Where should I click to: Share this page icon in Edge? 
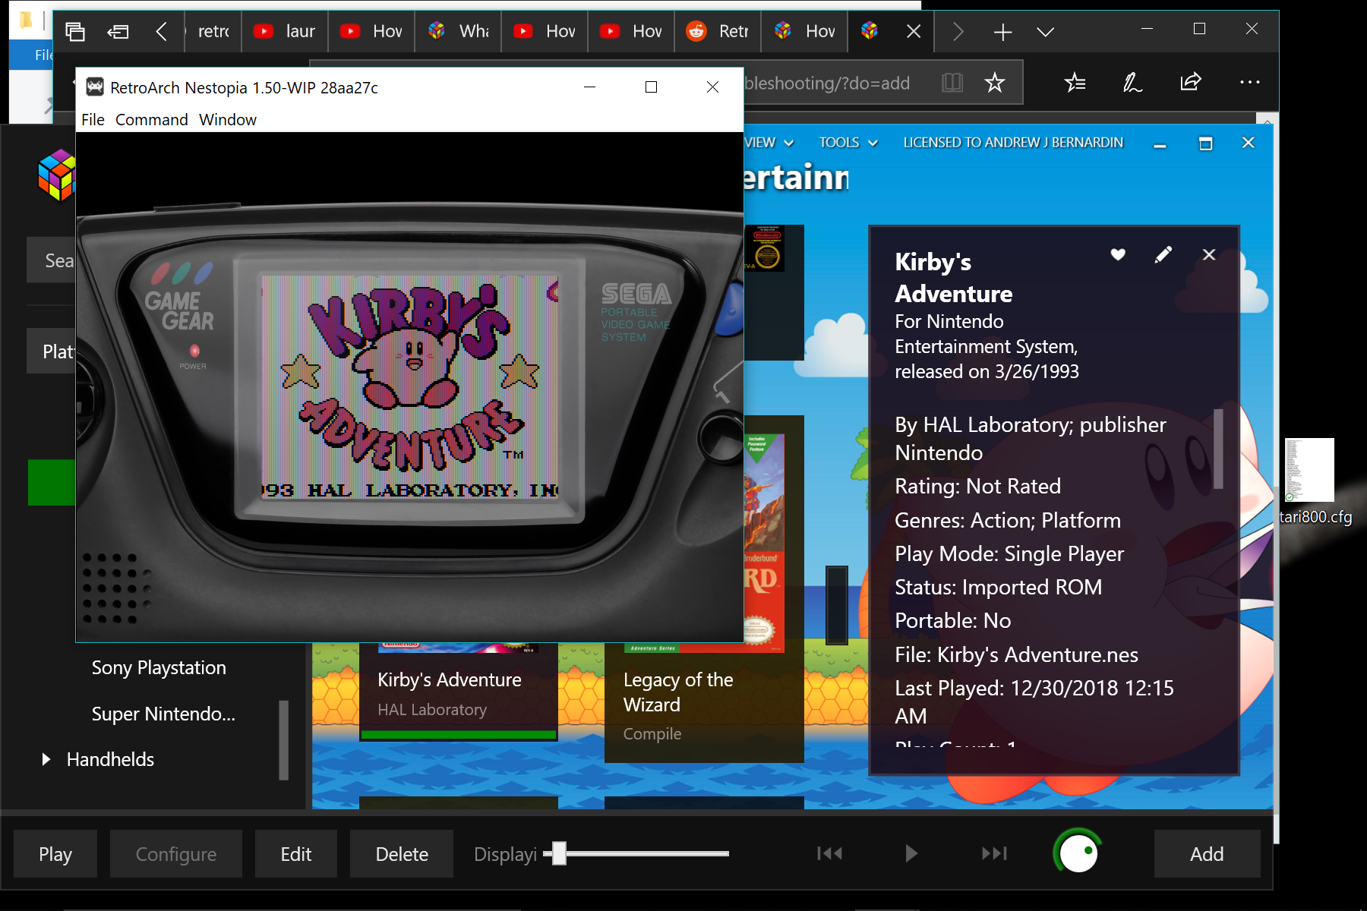coord(1190,82)
